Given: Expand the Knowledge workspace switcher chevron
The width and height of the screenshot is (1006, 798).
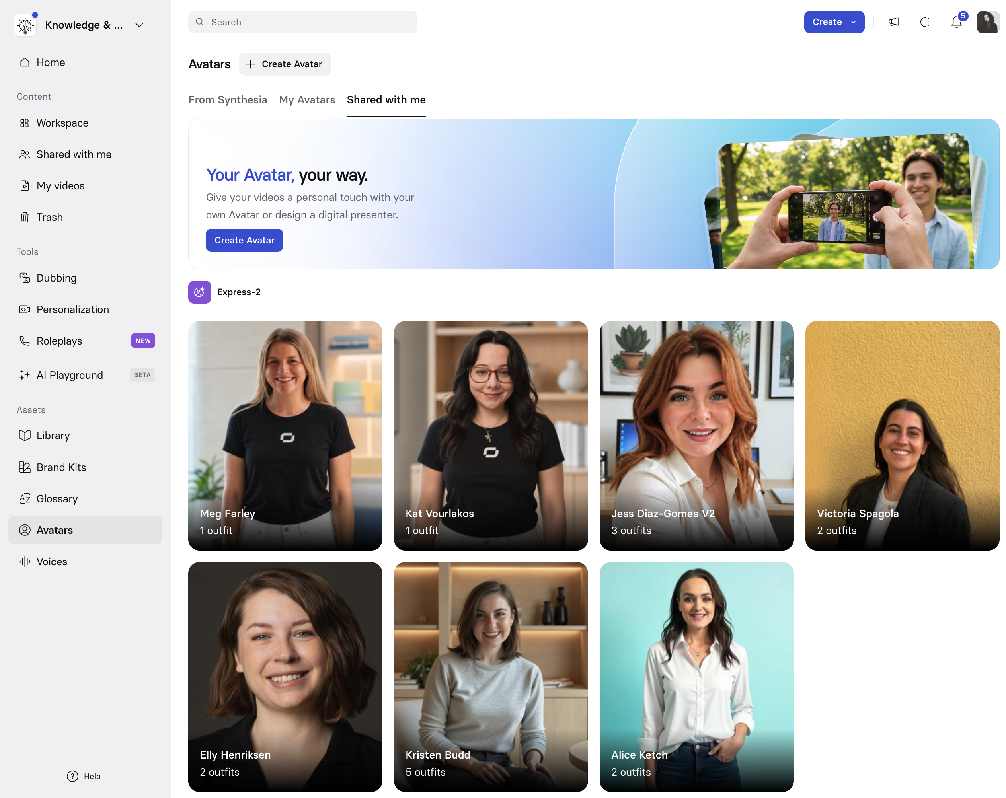Looking at the screenshot, I should (139, 25).
